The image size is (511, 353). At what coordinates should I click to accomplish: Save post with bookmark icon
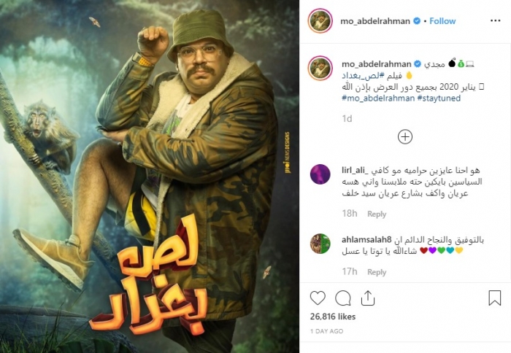pos(494,298)
